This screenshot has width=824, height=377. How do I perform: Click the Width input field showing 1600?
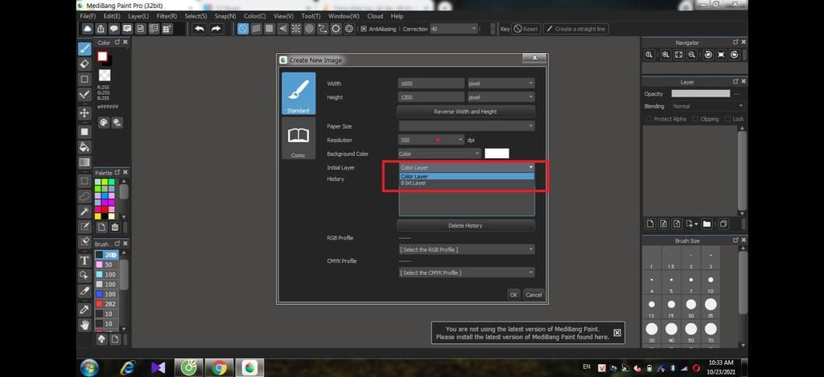pos(431,84)
